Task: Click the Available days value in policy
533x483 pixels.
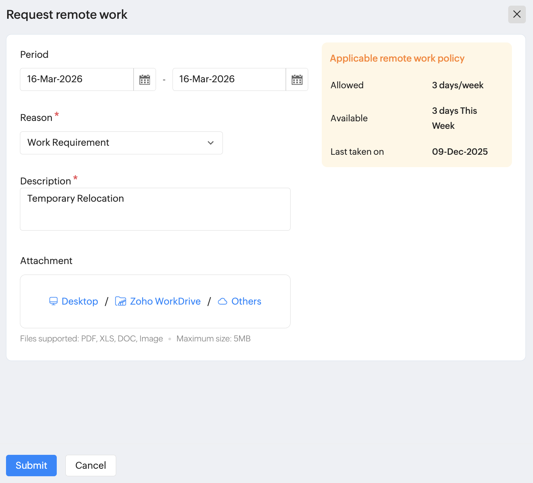Action: click(x=454, y=118)
